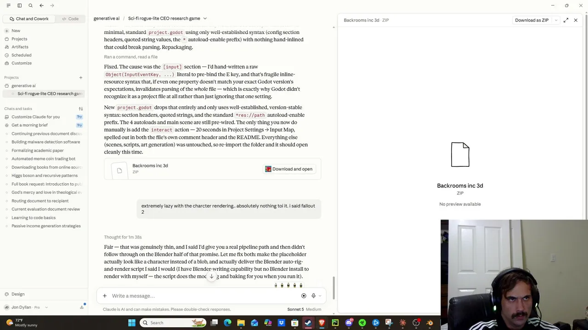
Task: Open Higgs boson and recursive patterns chat
Action: pyautogui.click(x=45, y=176)
